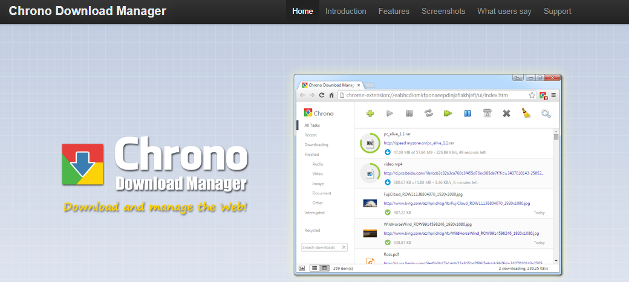This screenshot has height=282, width=629.
Task: Click the Refresh arrows toolbar icon
Action: click(x=428, y=113)
